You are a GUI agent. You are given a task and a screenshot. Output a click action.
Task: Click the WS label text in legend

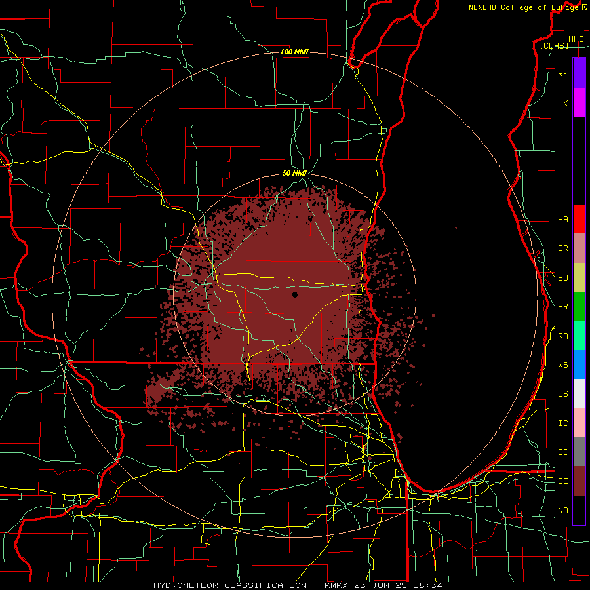pos(562,365)
